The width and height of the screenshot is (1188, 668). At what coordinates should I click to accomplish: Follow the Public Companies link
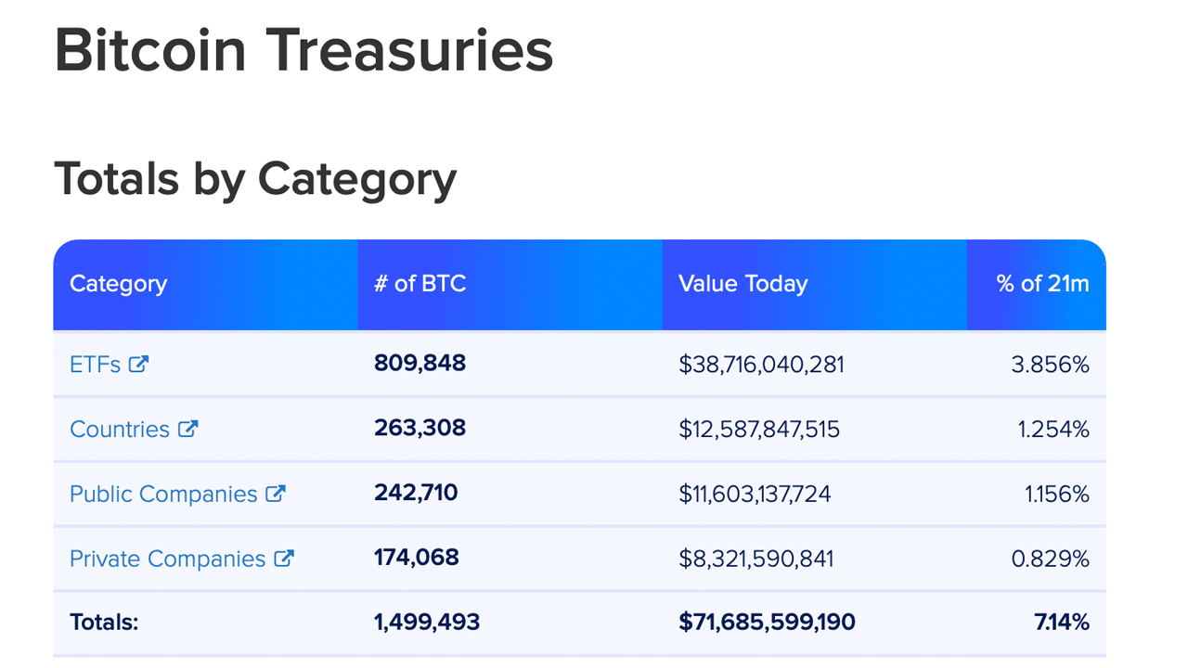click(163, 494)
